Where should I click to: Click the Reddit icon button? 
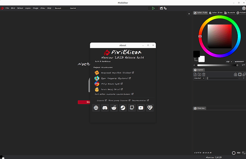(114, 108)
